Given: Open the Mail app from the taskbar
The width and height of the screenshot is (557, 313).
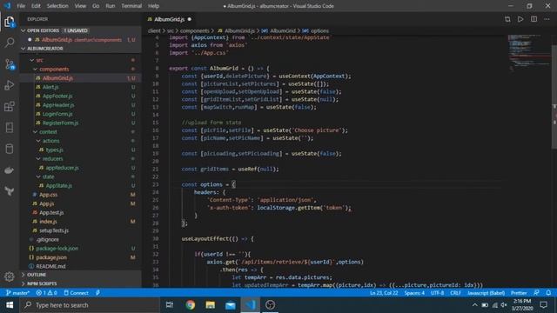Looking at the screenshot, I should point(230,305).
